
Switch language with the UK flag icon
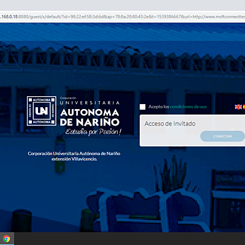pyautogui.click(x=238, y=107)
